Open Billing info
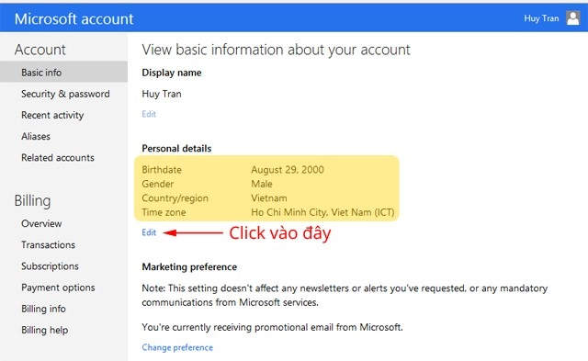The image size is (588, 361). tap(43, 309)
